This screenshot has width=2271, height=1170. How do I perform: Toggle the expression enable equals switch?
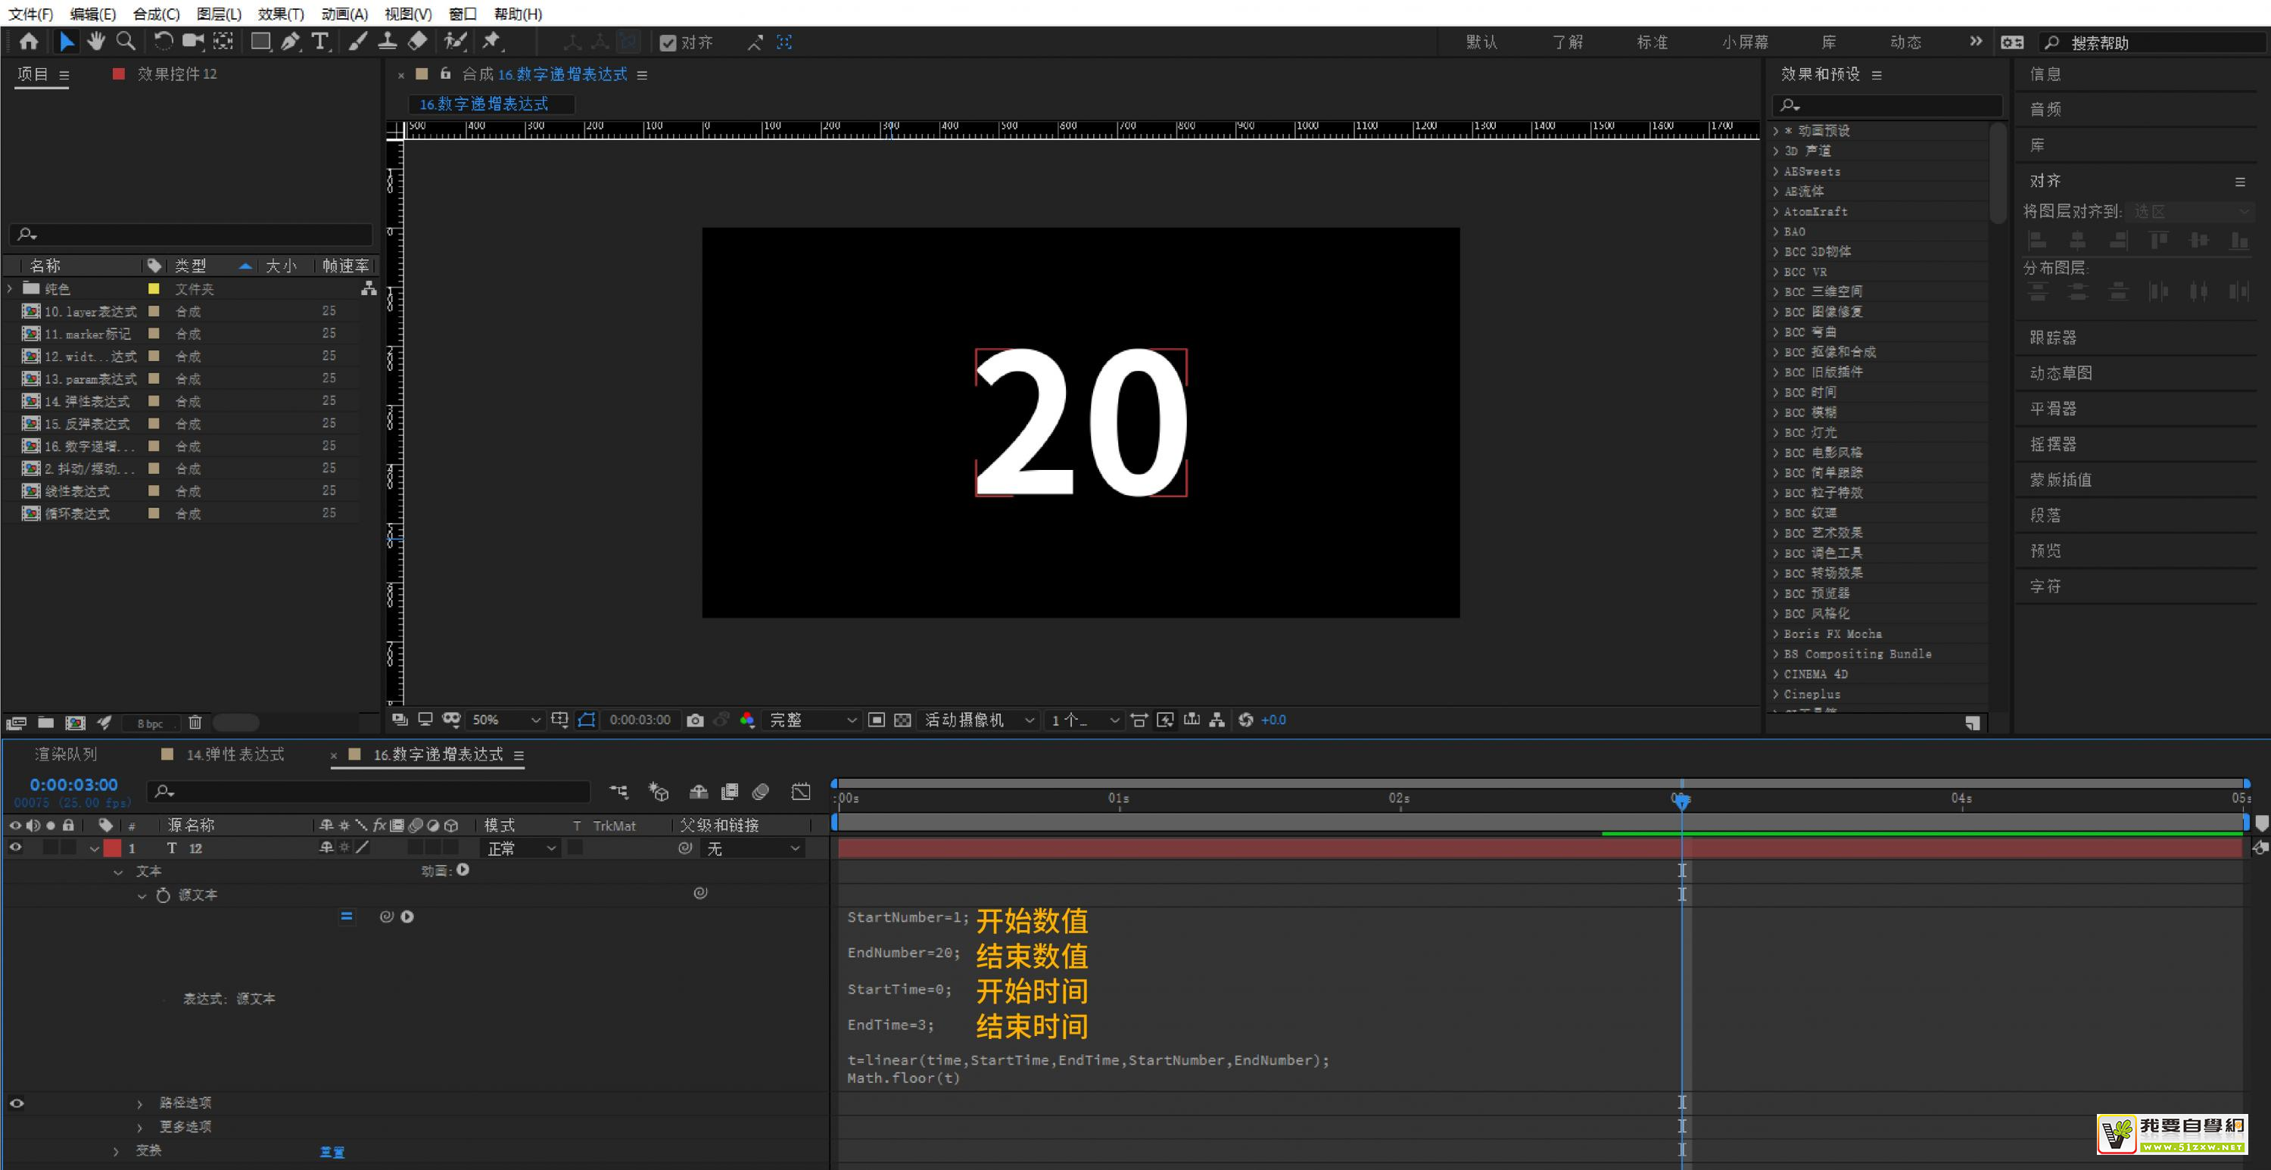tap(347, 917)
